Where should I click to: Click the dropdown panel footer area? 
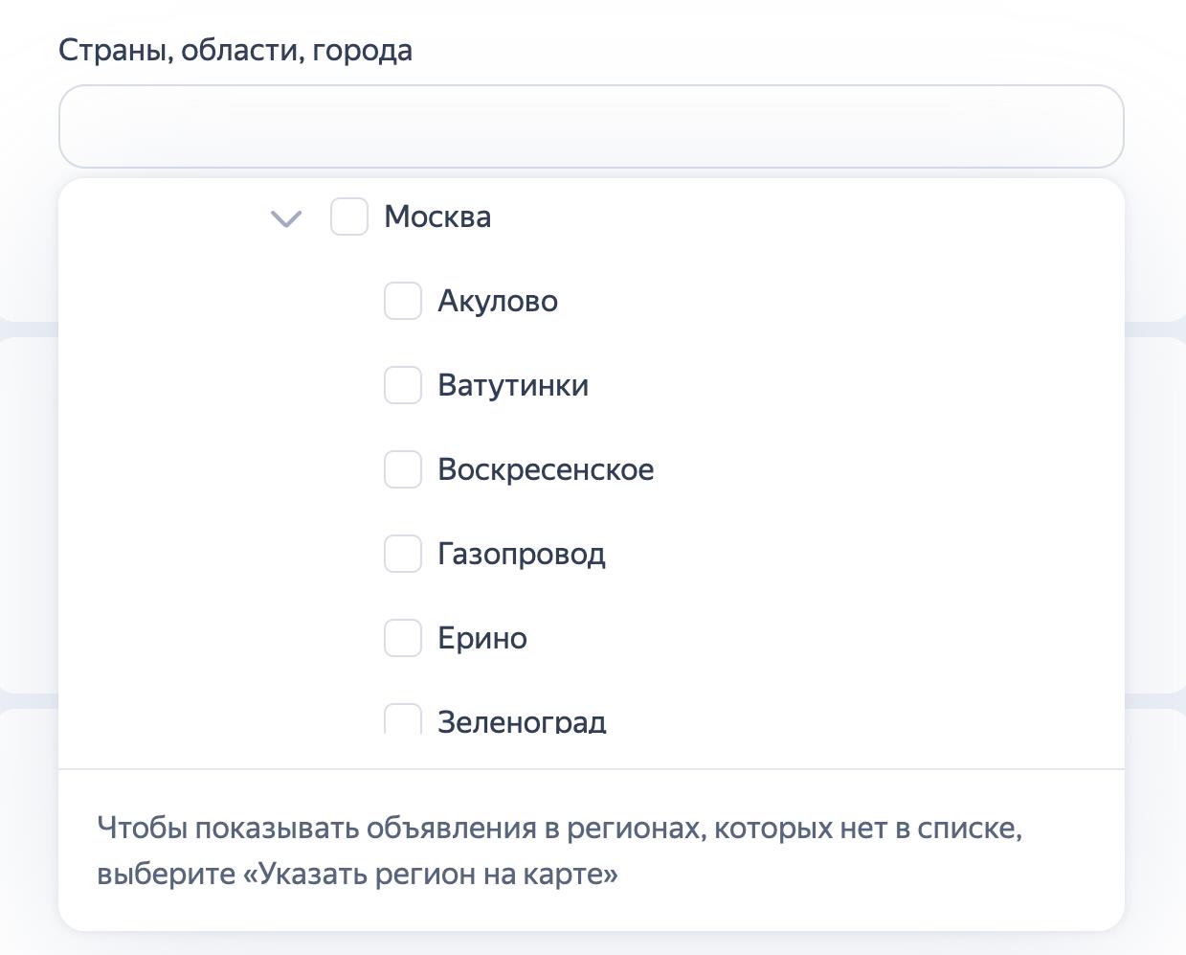591,853
